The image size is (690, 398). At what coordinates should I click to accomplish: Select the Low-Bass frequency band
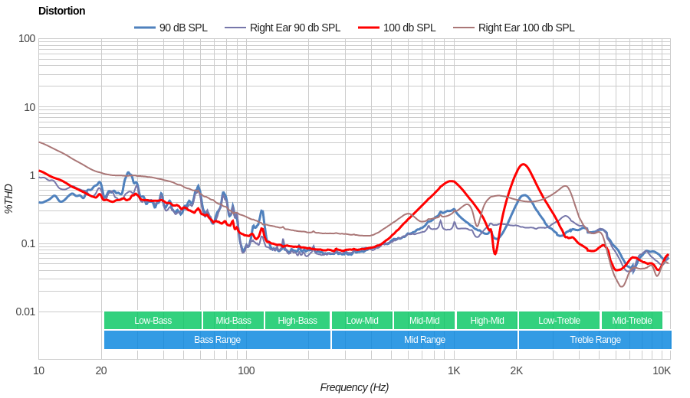pyautogui.click(x=153, y=321)
